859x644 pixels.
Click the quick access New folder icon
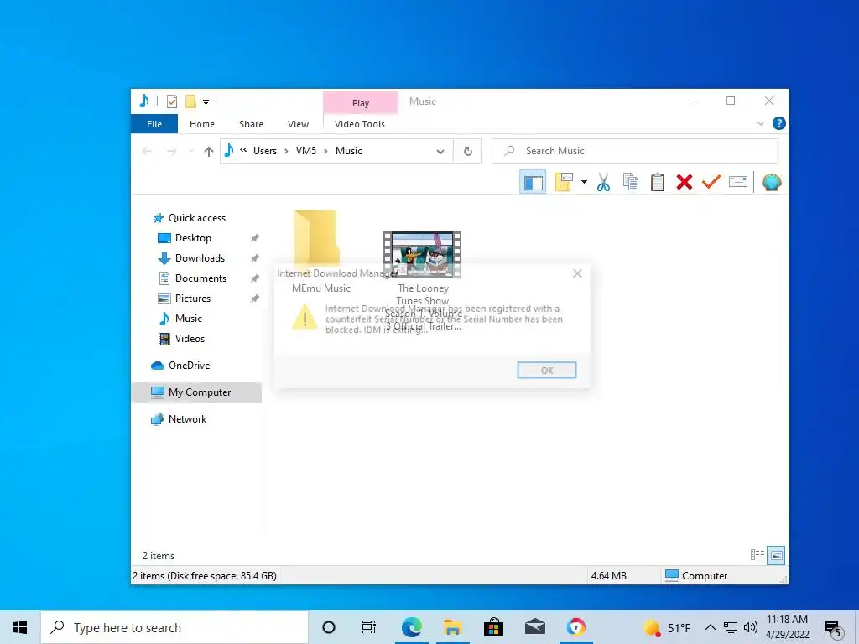190,101
